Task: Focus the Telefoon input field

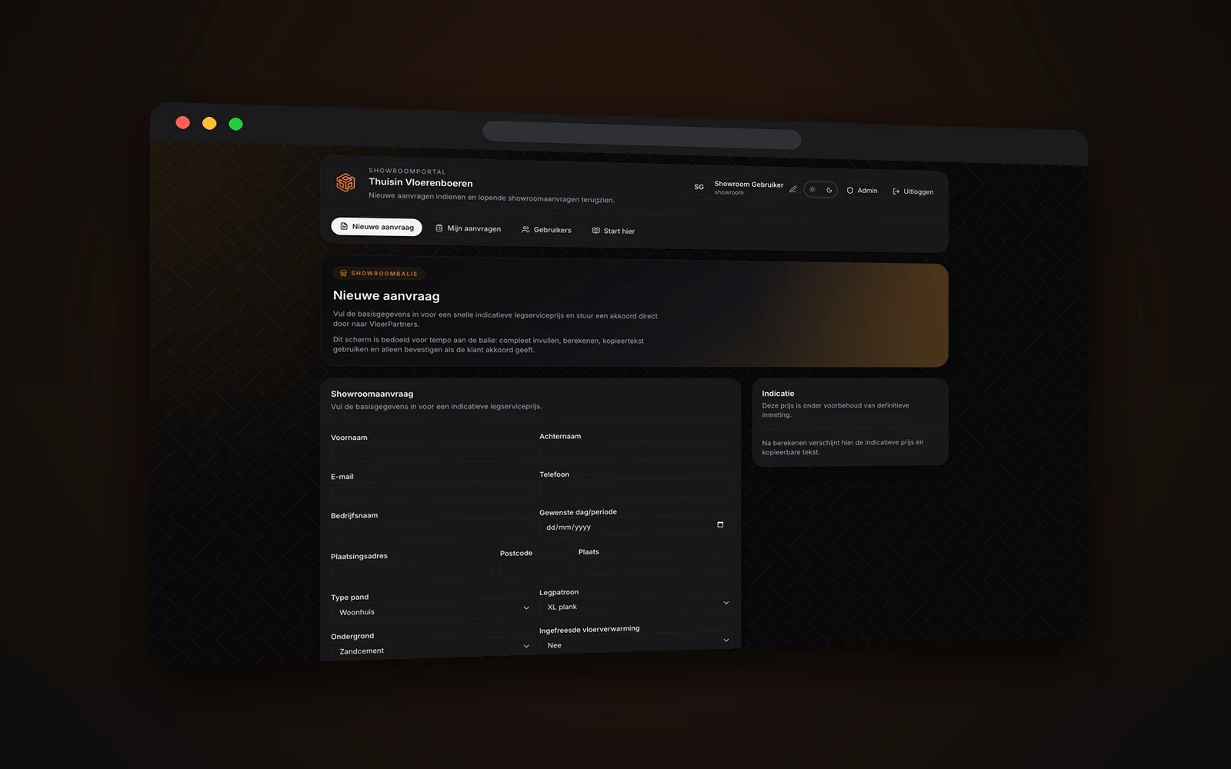Action: (635, 488)
